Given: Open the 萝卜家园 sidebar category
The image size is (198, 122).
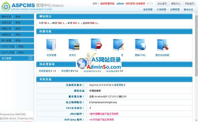Looking at the screenshot, I should [7, 40].
